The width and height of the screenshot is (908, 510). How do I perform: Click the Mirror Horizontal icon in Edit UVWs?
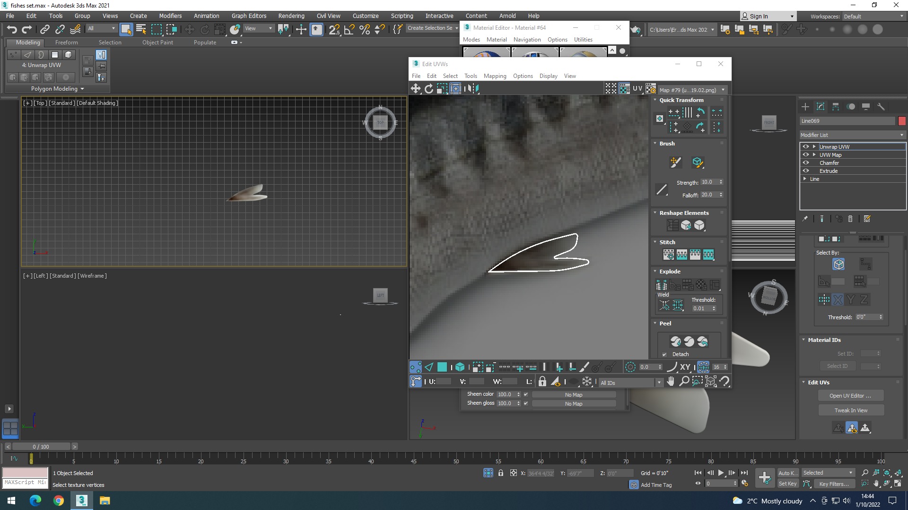(473, 88)
